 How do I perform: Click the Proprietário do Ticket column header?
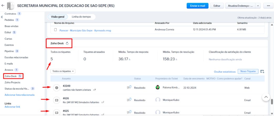pyautogui.click(x=167, y=79)
